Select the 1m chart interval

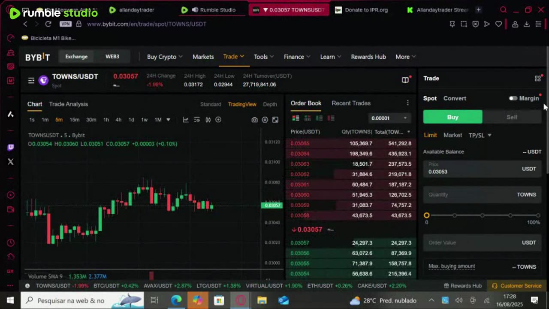pyautogui.click(x=45, y=120)
